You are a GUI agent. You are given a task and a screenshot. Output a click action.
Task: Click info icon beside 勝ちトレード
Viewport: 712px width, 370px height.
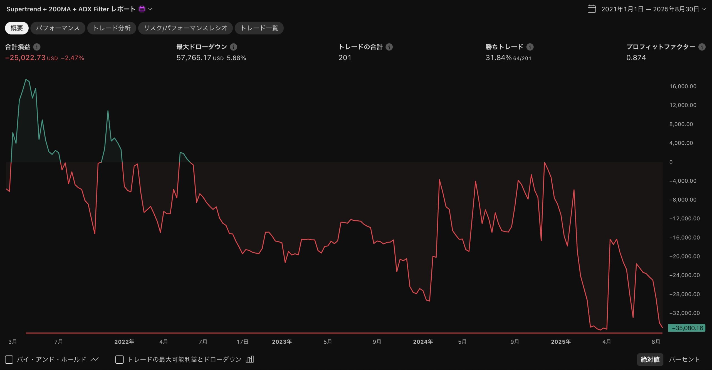click(x=530, y=47)
